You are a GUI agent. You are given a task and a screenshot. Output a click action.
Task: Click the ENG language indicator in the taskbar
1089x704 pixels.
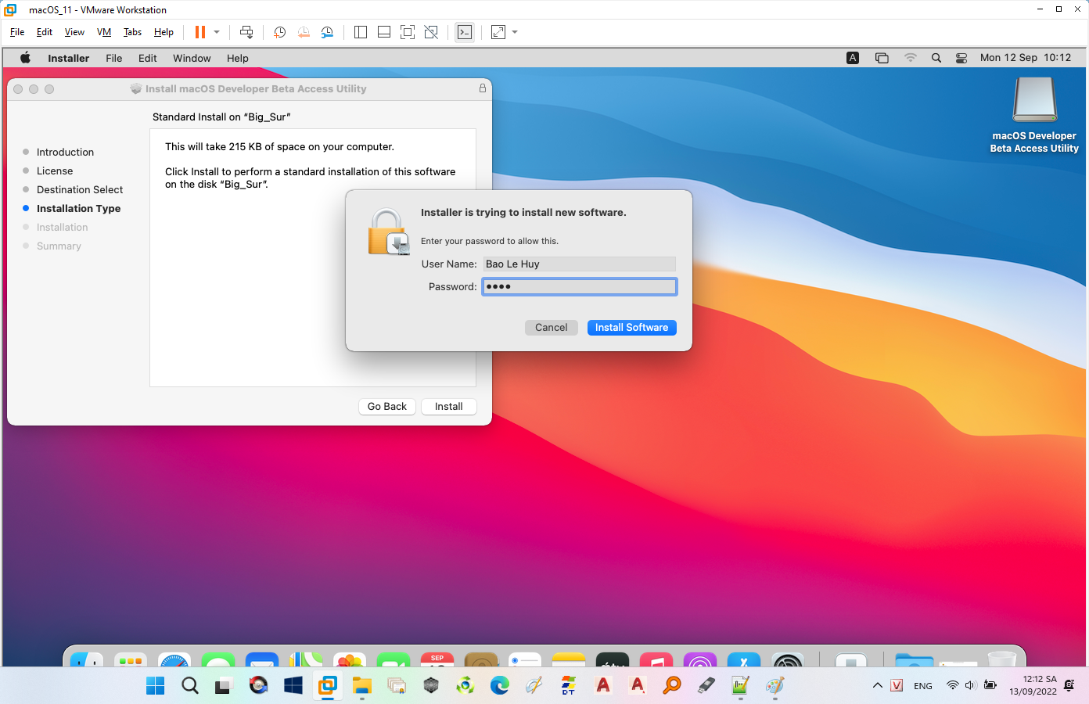[923, 686]
